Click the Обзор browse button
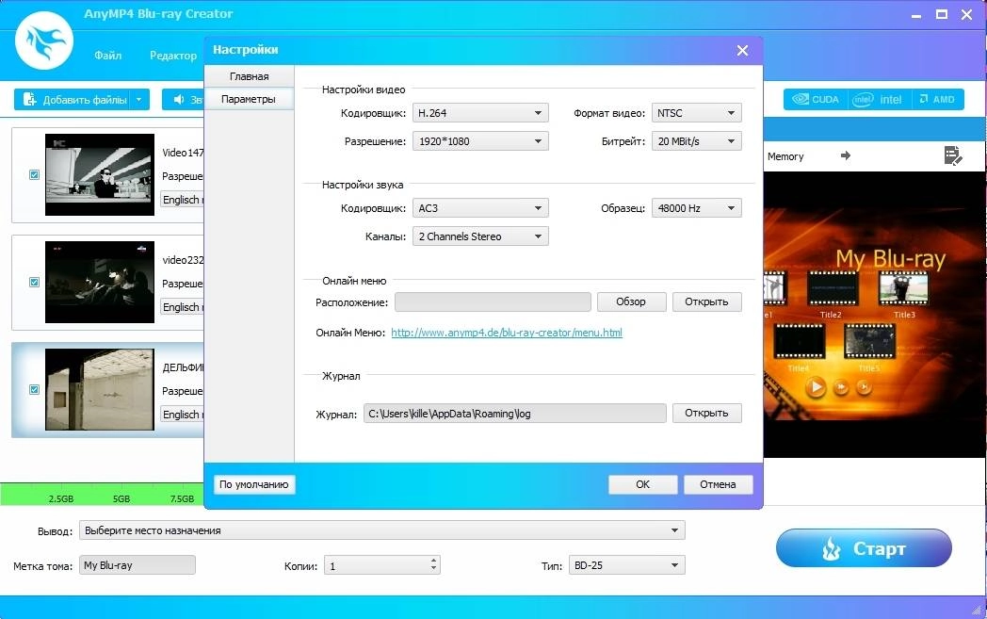 click(x=631, y=301)
